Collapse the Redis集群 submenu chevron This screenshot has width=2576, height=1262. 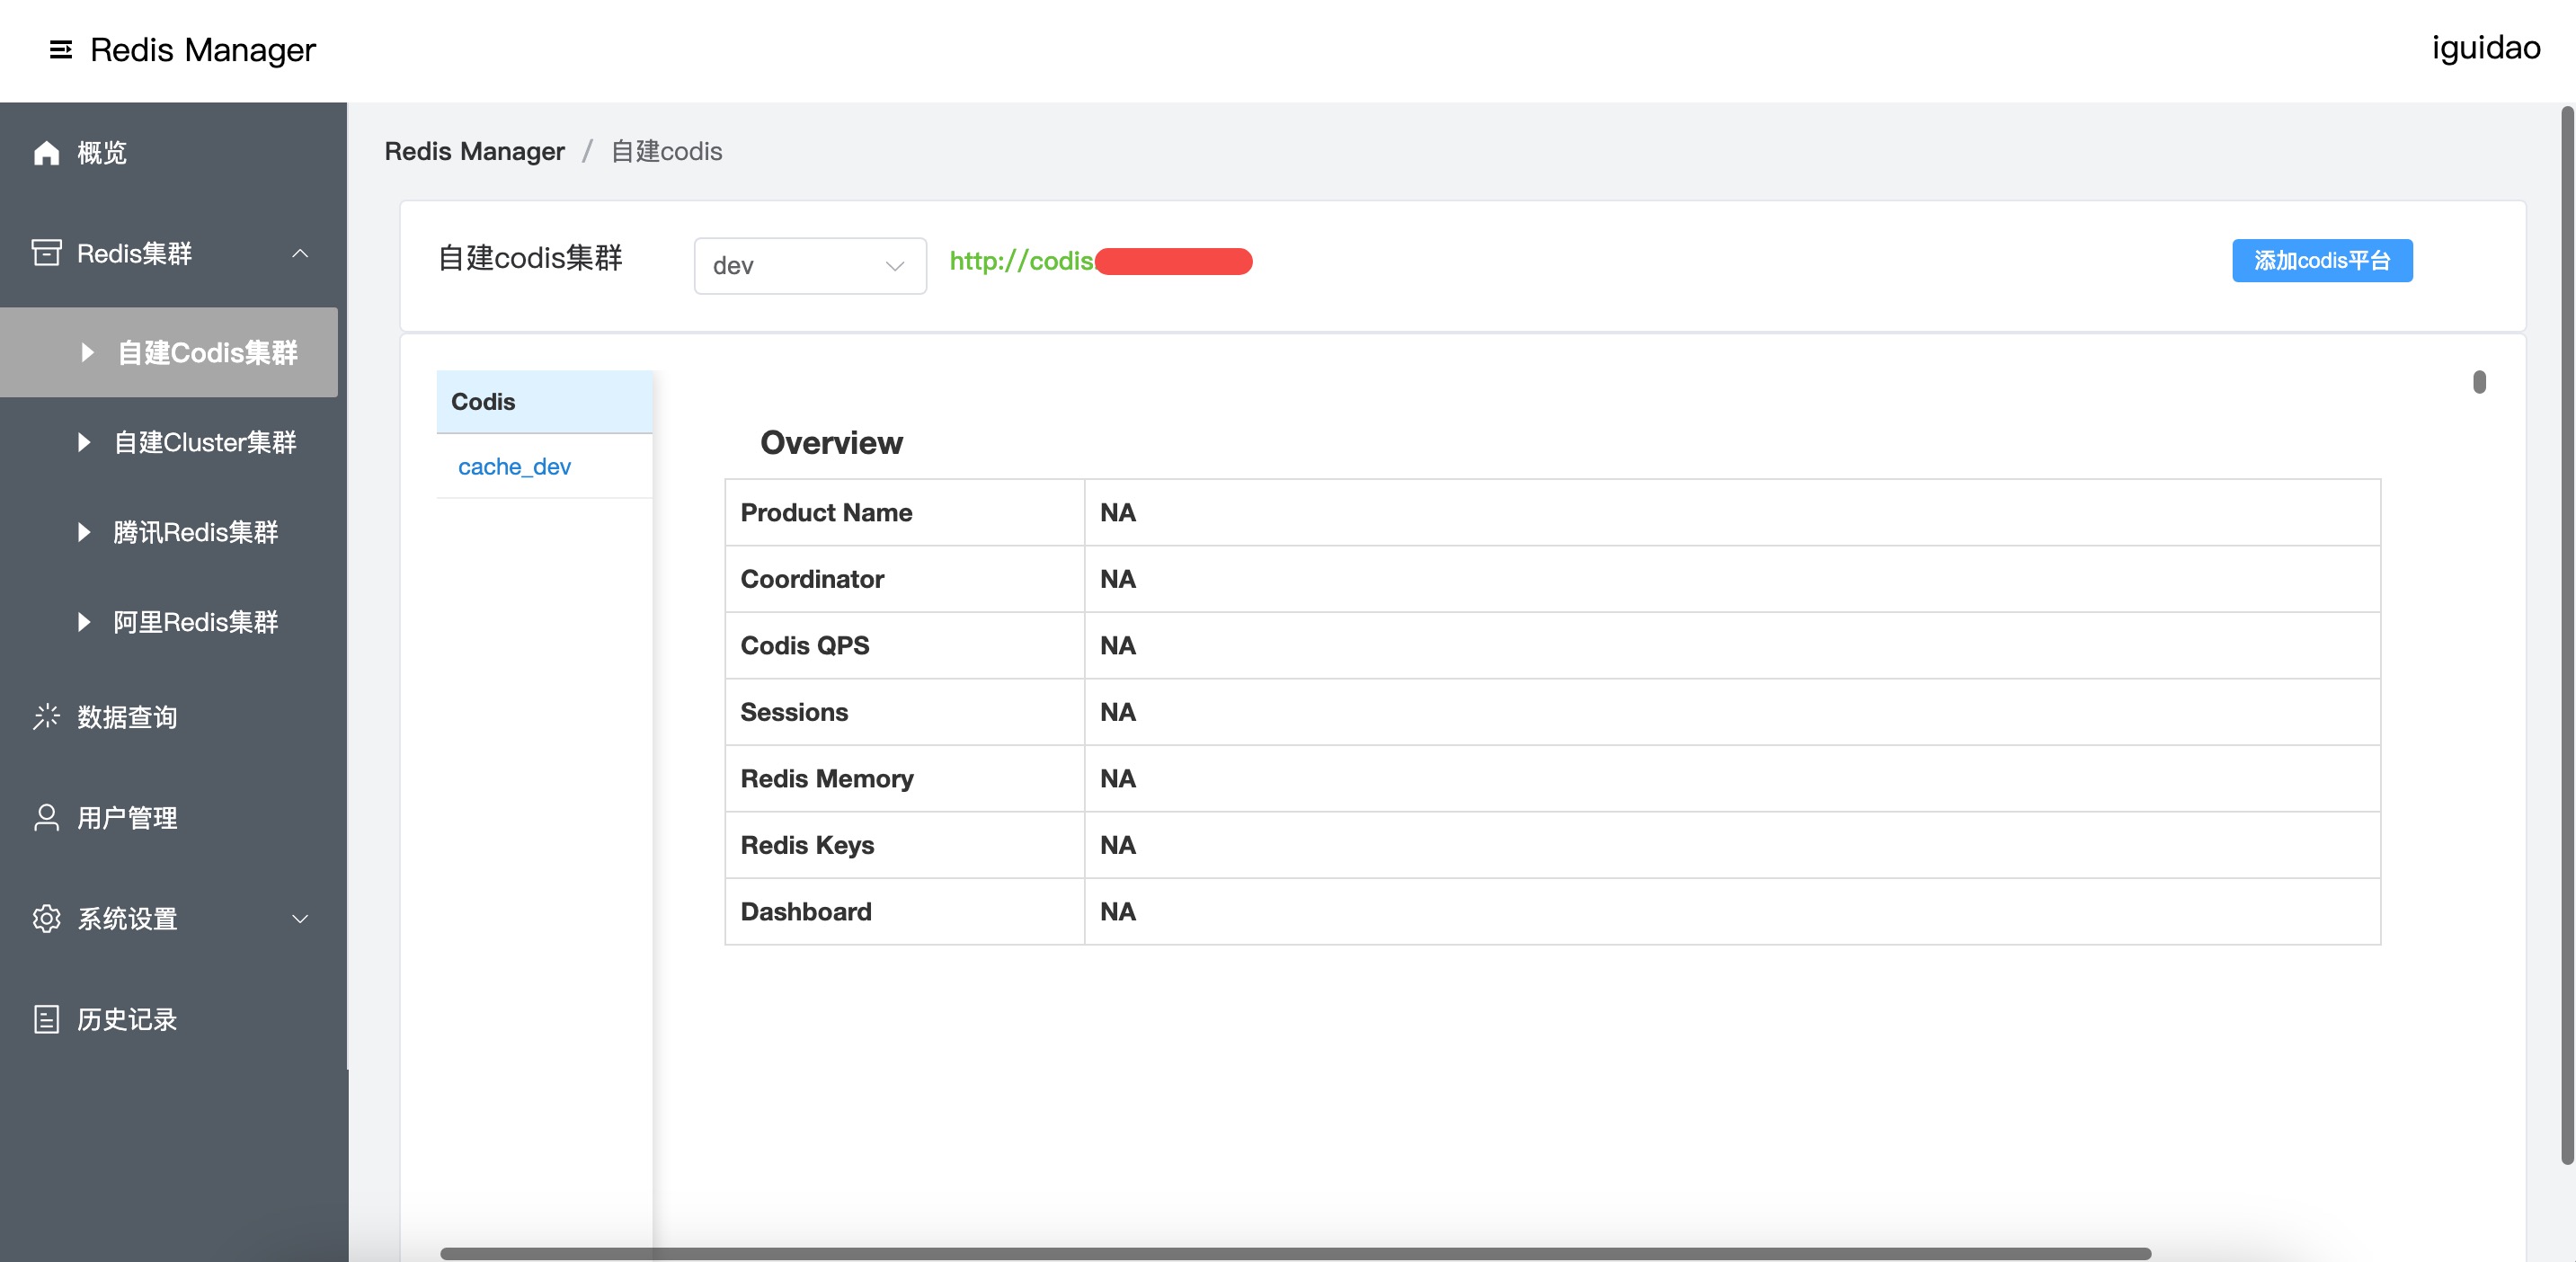point(300,254)
